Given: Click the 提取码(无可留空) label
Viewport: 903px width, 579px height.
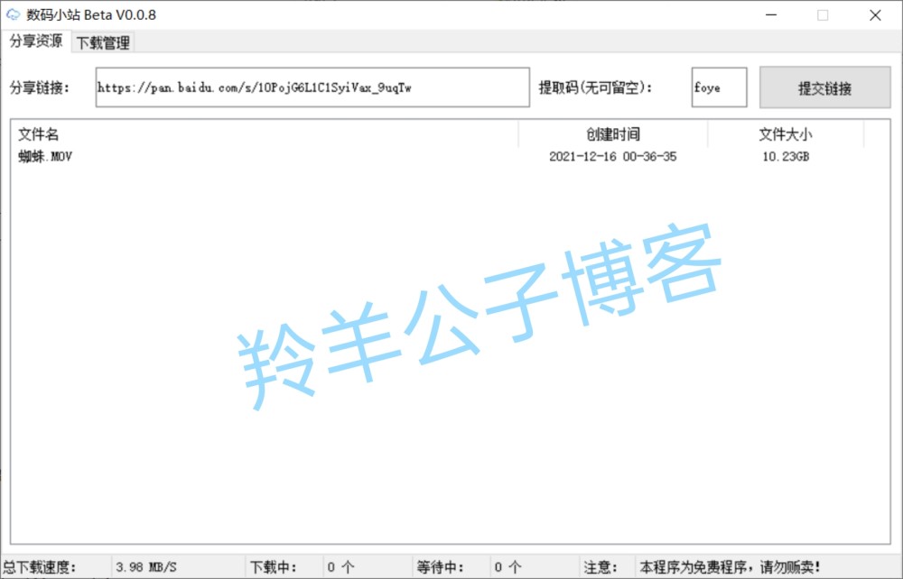Looking at the screenshot, I should [595, 88].
